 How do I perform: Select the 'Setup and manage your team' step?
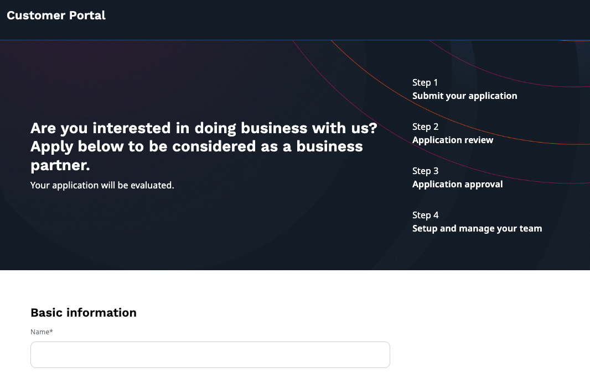pyautogui.click(x=477, y=228)
